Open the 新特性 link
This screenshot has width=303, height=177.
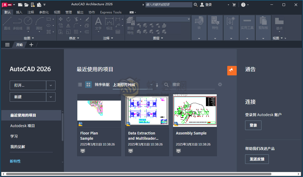pos(15,161)
